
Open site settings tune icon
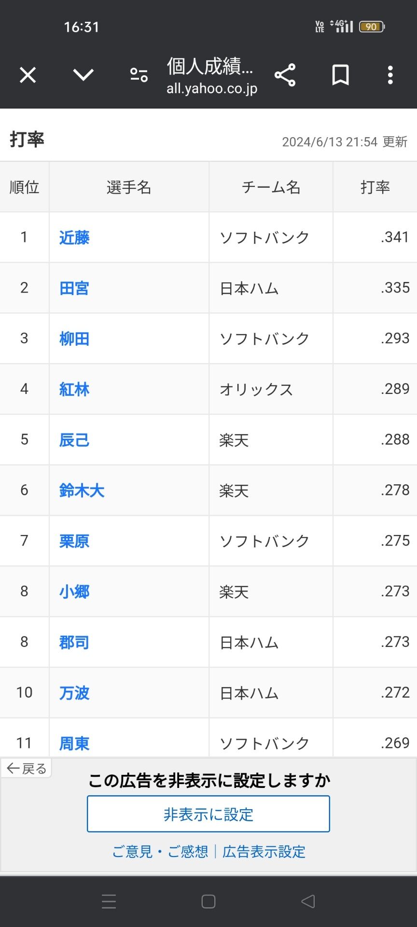(x=139, y=75)
